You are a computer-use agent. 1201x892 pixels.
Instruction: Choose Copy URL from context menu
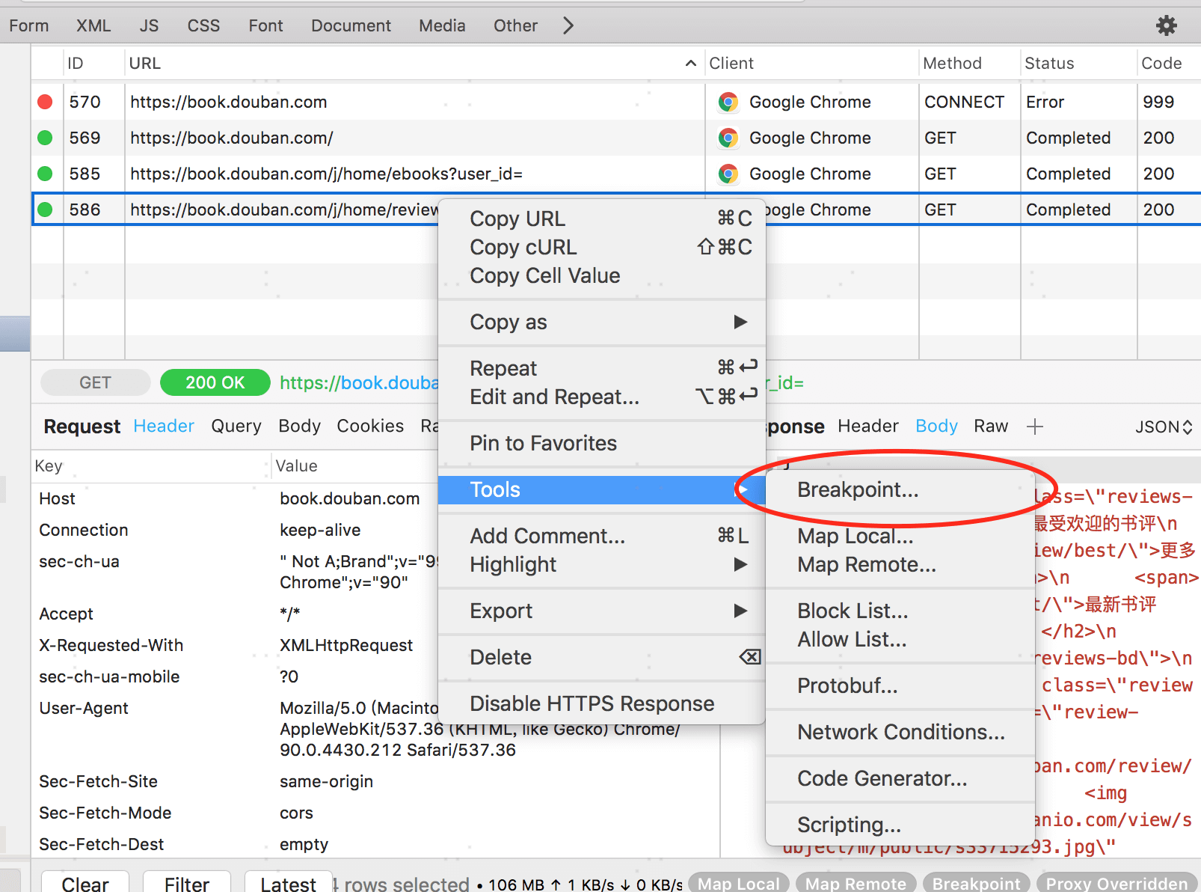click(601, 219)
